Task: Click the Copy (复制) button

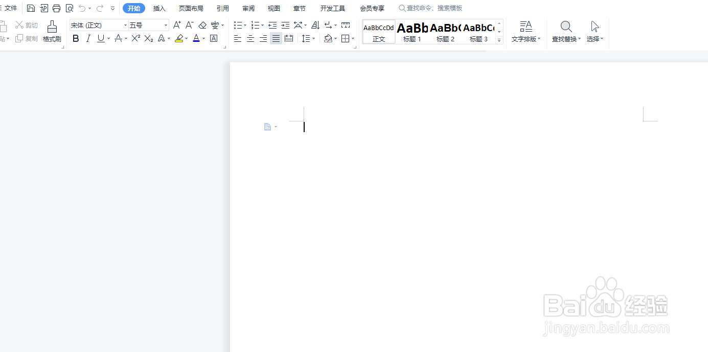Action: click(x=27, y=39)
